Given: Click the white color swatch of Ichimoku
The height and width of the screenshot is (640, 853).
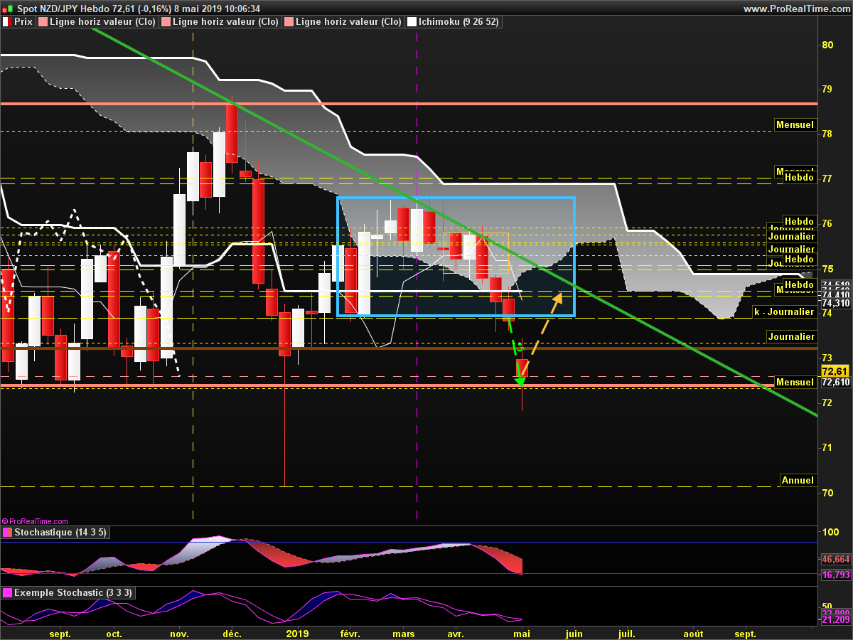Looking at the screenshot, I should (x=412, y=22).
